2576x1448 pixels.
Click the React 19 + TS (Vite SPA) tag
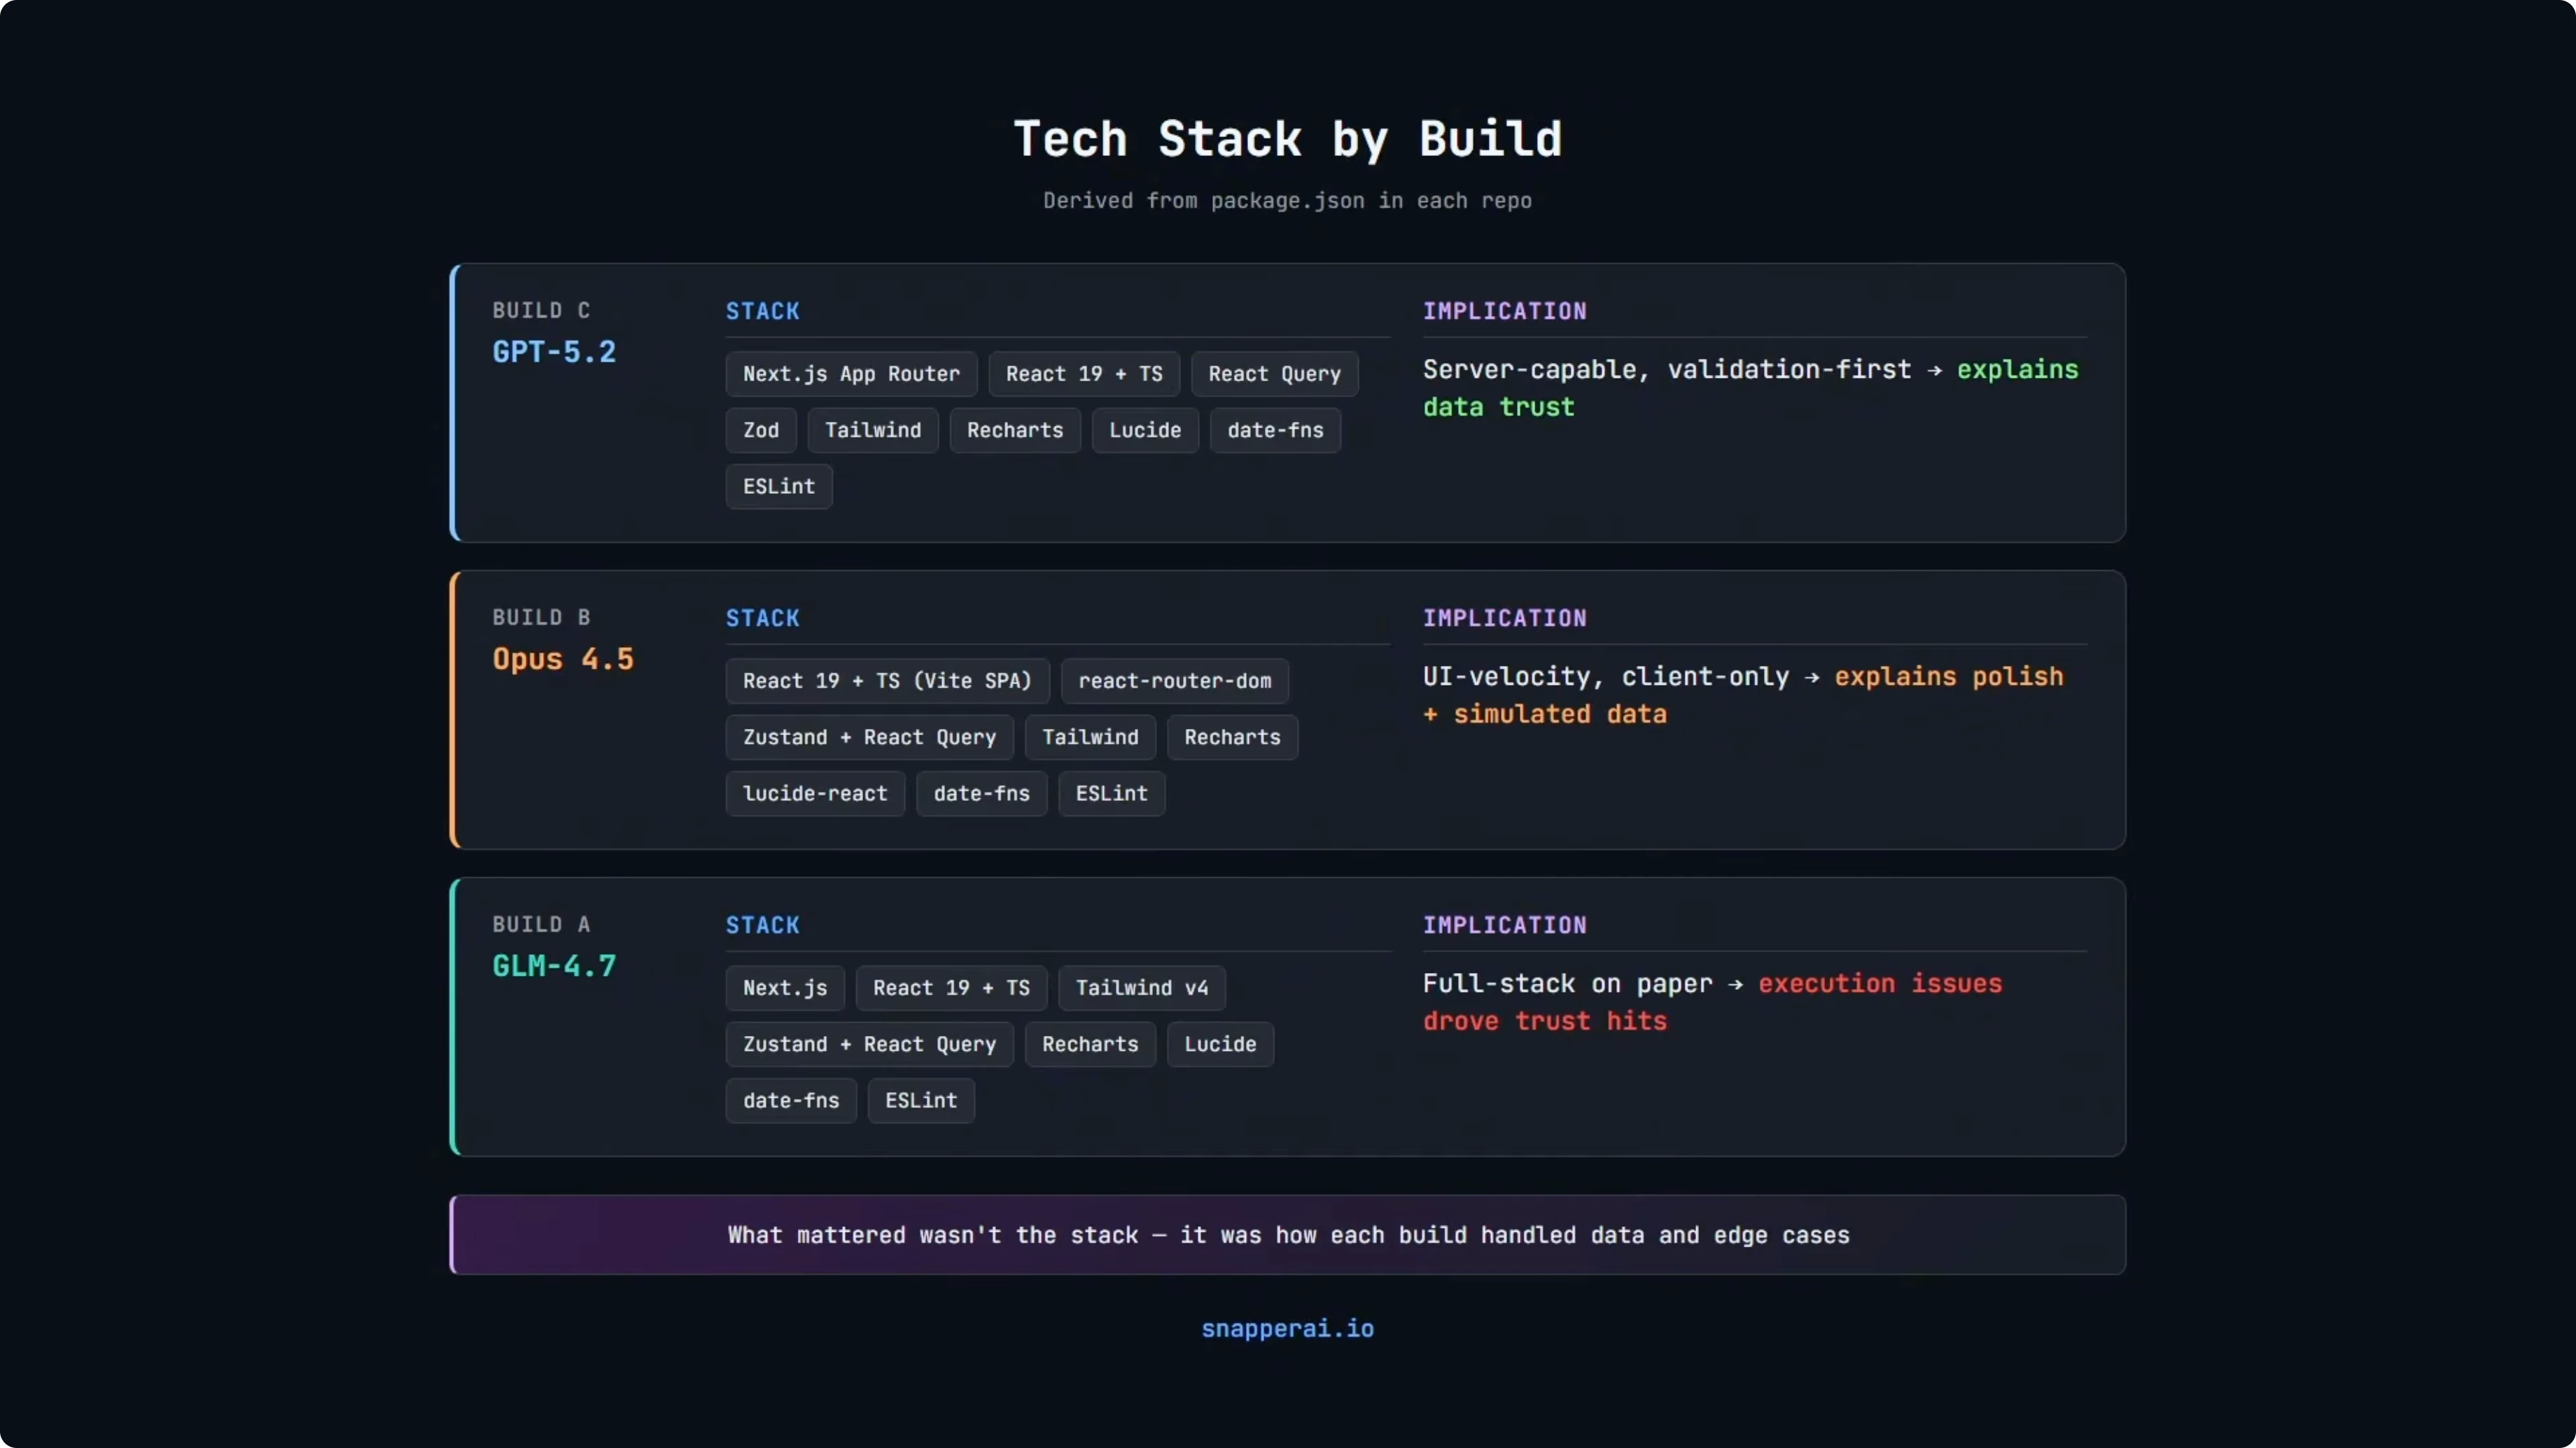coord(886,681)
